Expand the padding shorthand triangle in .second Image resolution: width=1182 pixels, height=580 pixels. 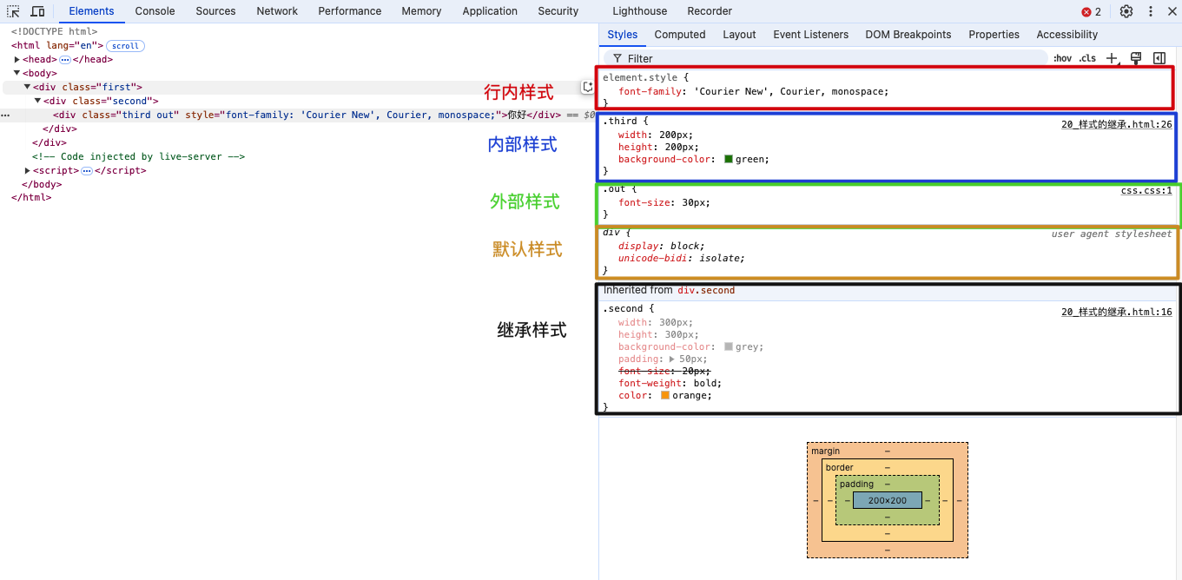tap(671, 359)
